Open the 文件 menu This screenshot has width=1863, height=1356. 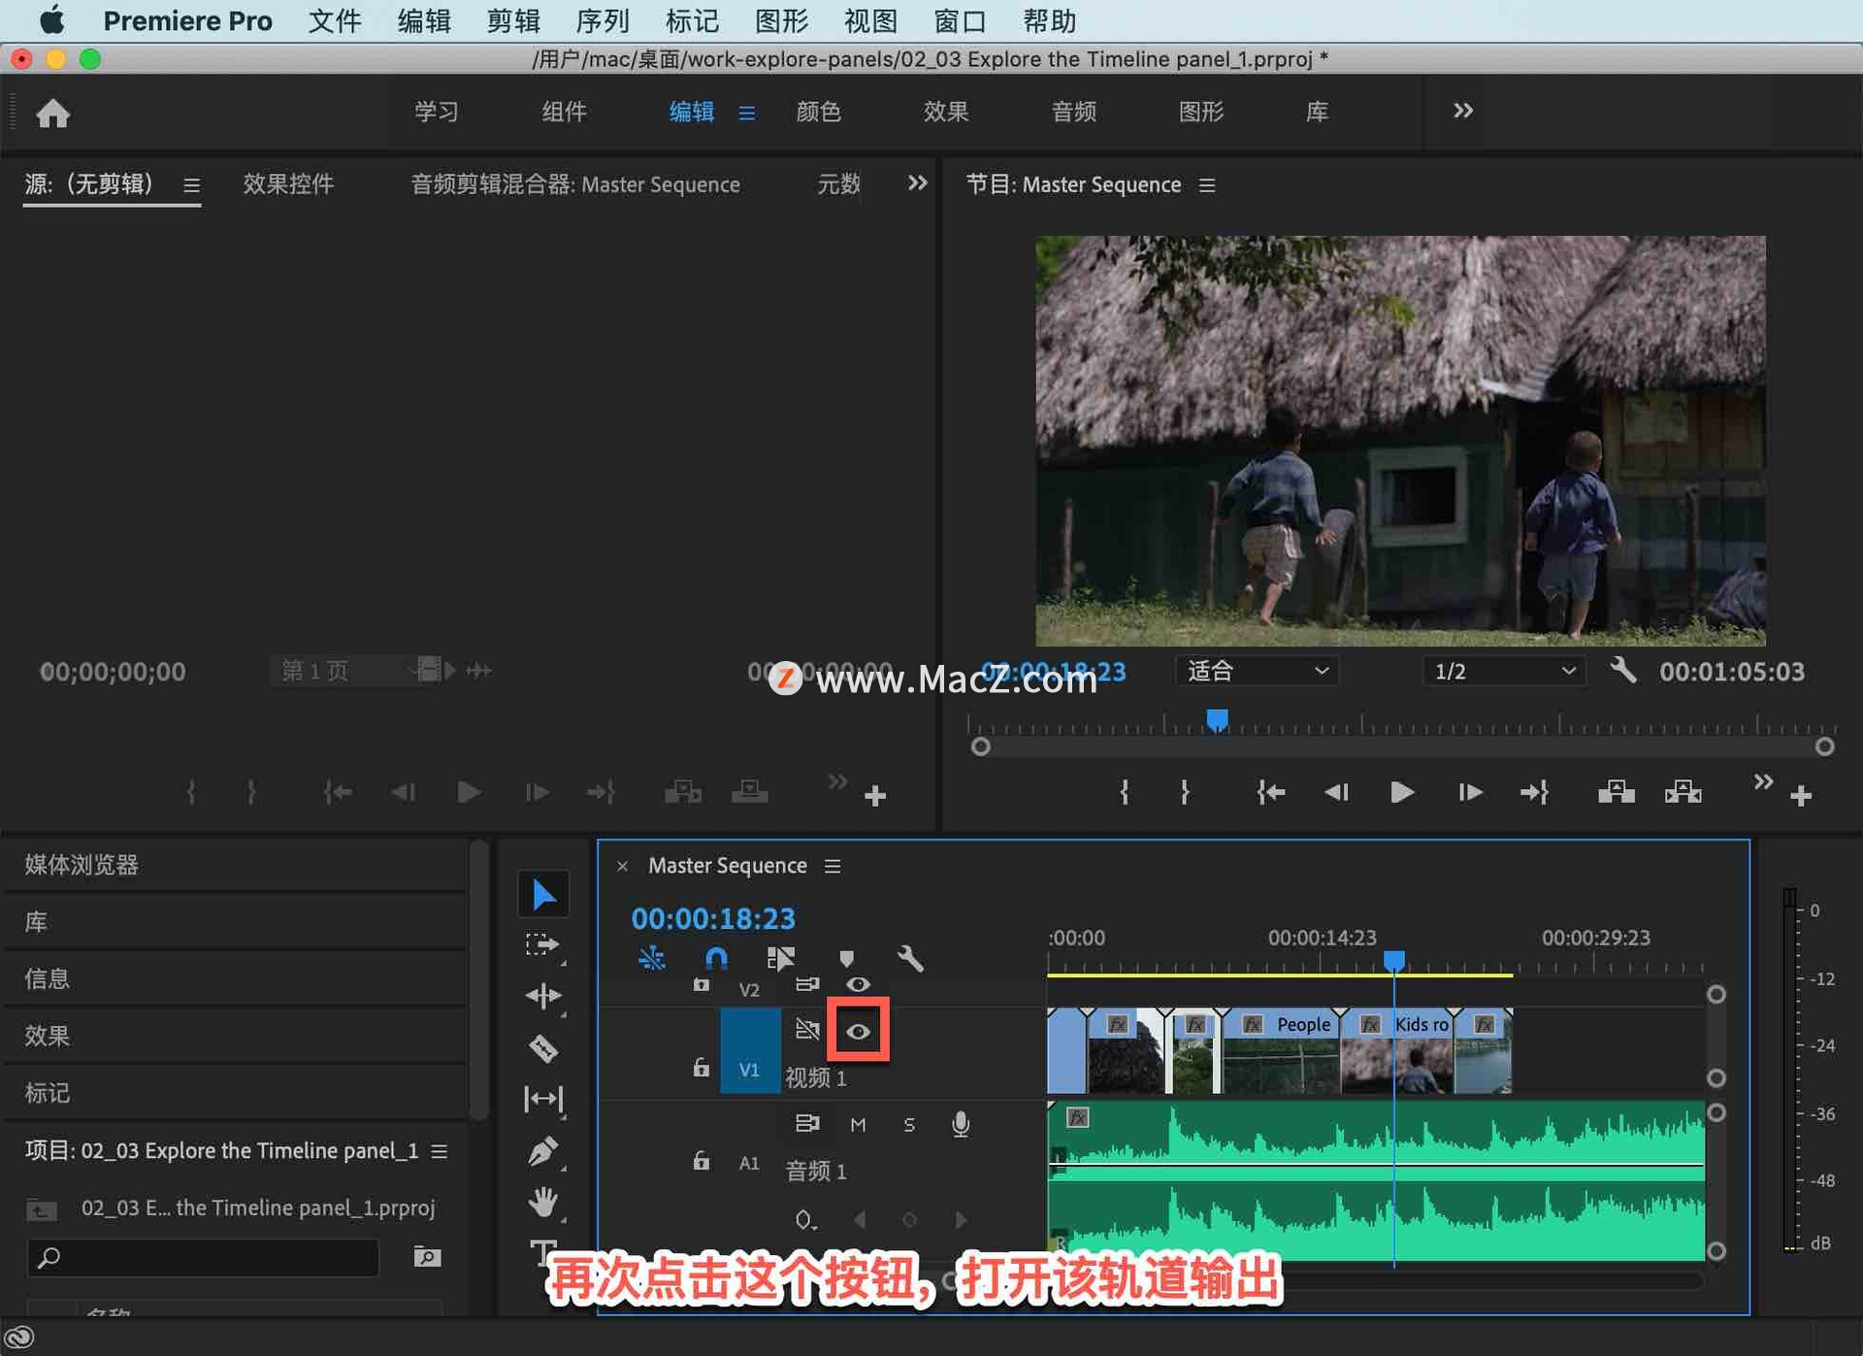335,20
